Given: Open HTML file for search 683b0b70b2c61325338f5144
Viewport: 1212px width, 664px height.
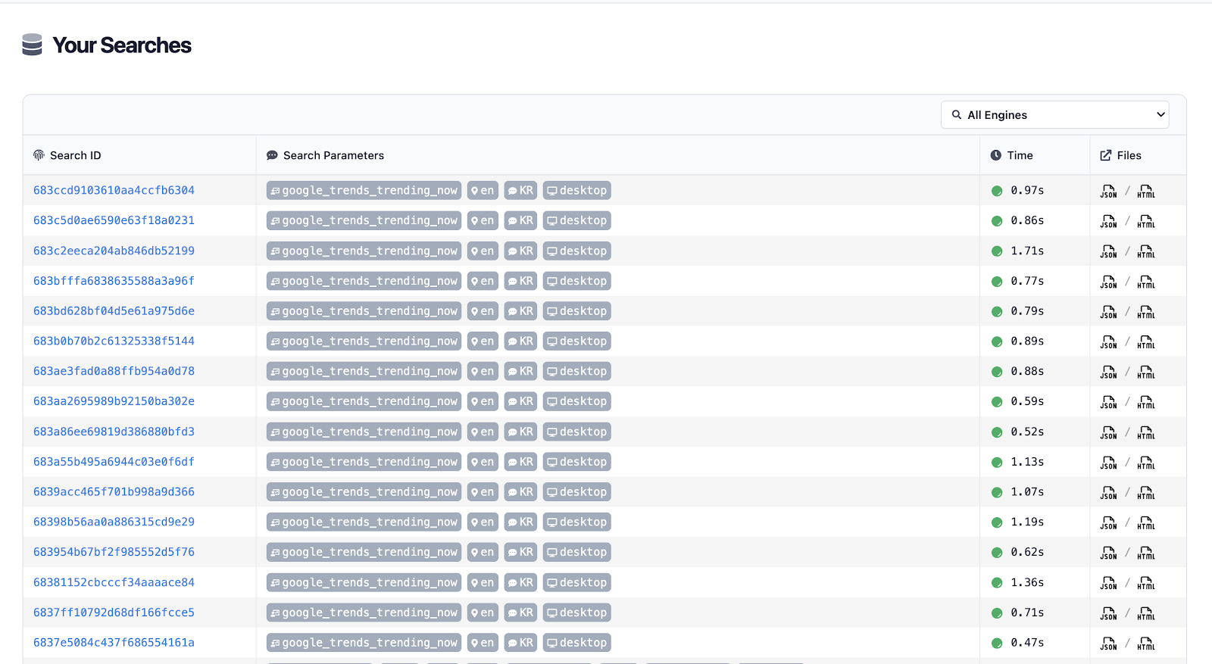Looking at the screenshot, I should (1146, 342).
